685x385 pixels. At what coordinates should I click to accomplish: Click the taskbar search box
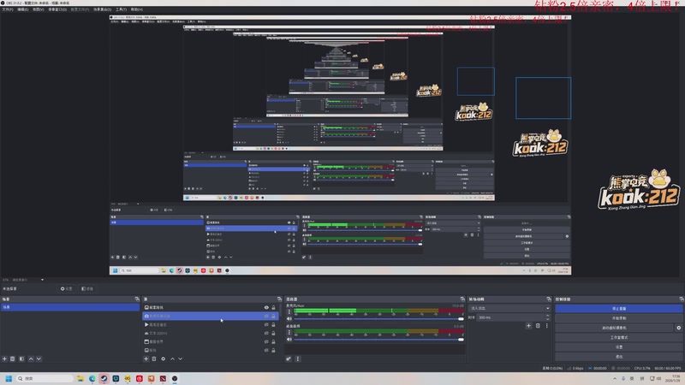tap(45, 378)
